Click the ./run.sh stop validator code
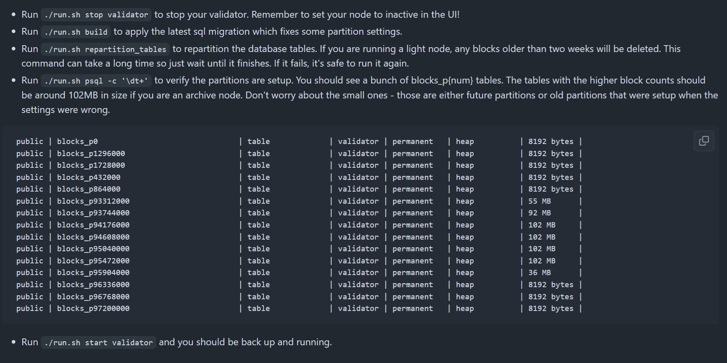 (96, 15)
